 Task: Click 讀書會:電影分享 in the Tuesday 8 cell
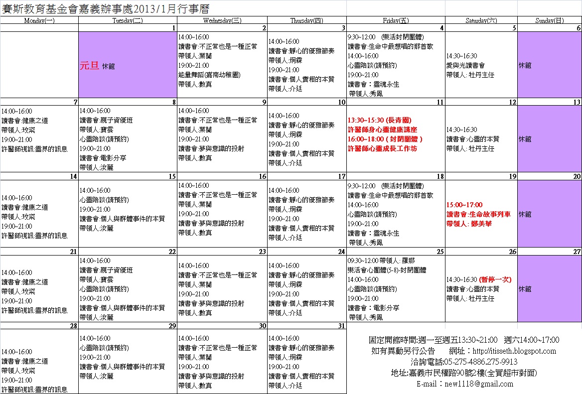pyautogui.click(x=103, y=158)
